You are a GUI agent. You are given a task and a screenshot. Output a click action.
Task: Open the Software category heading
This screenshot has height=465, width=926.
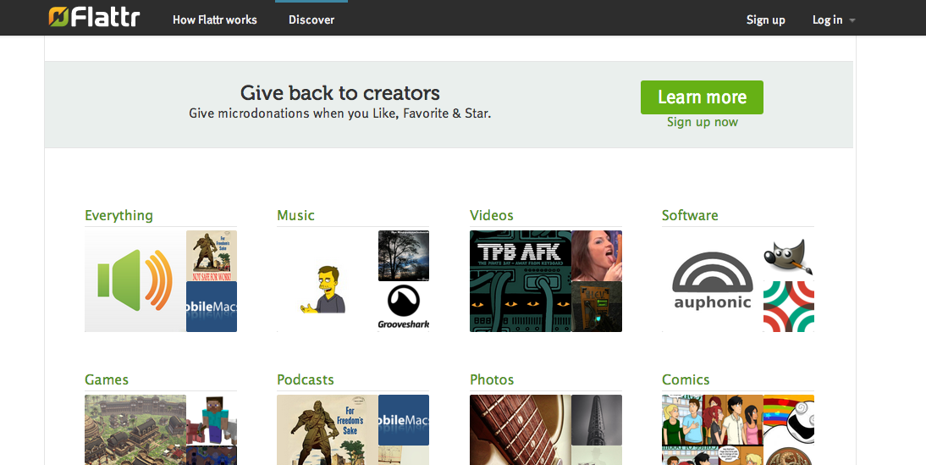click(x=690, y=215)
